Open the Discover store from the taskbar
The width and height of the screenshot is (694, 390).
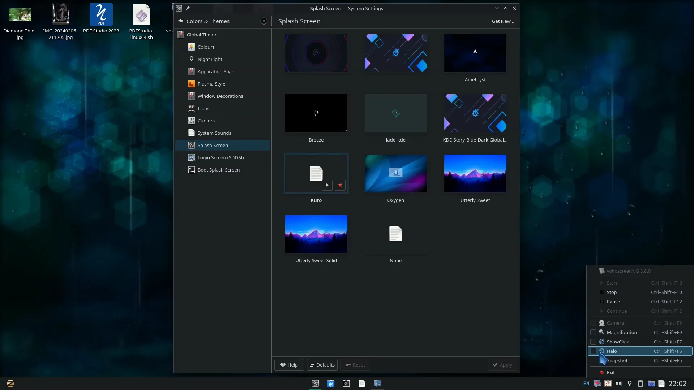(330, 383)
